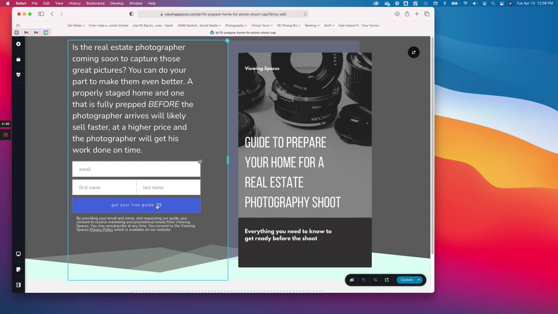Select the Google Calendar pinned tab
The width and height of the screenshot is (558, 314).
(x=46, y=33)
